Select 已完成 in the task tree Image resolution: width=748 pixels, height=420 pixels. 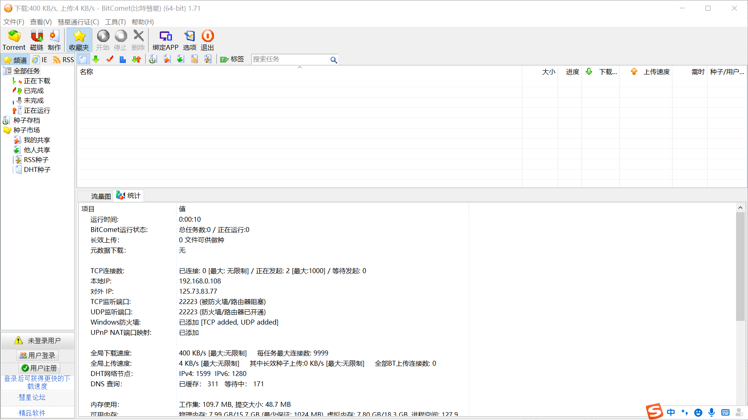34,91
